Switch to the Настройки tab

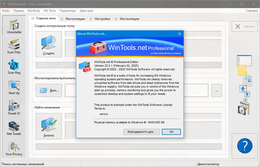coord(100,19)
